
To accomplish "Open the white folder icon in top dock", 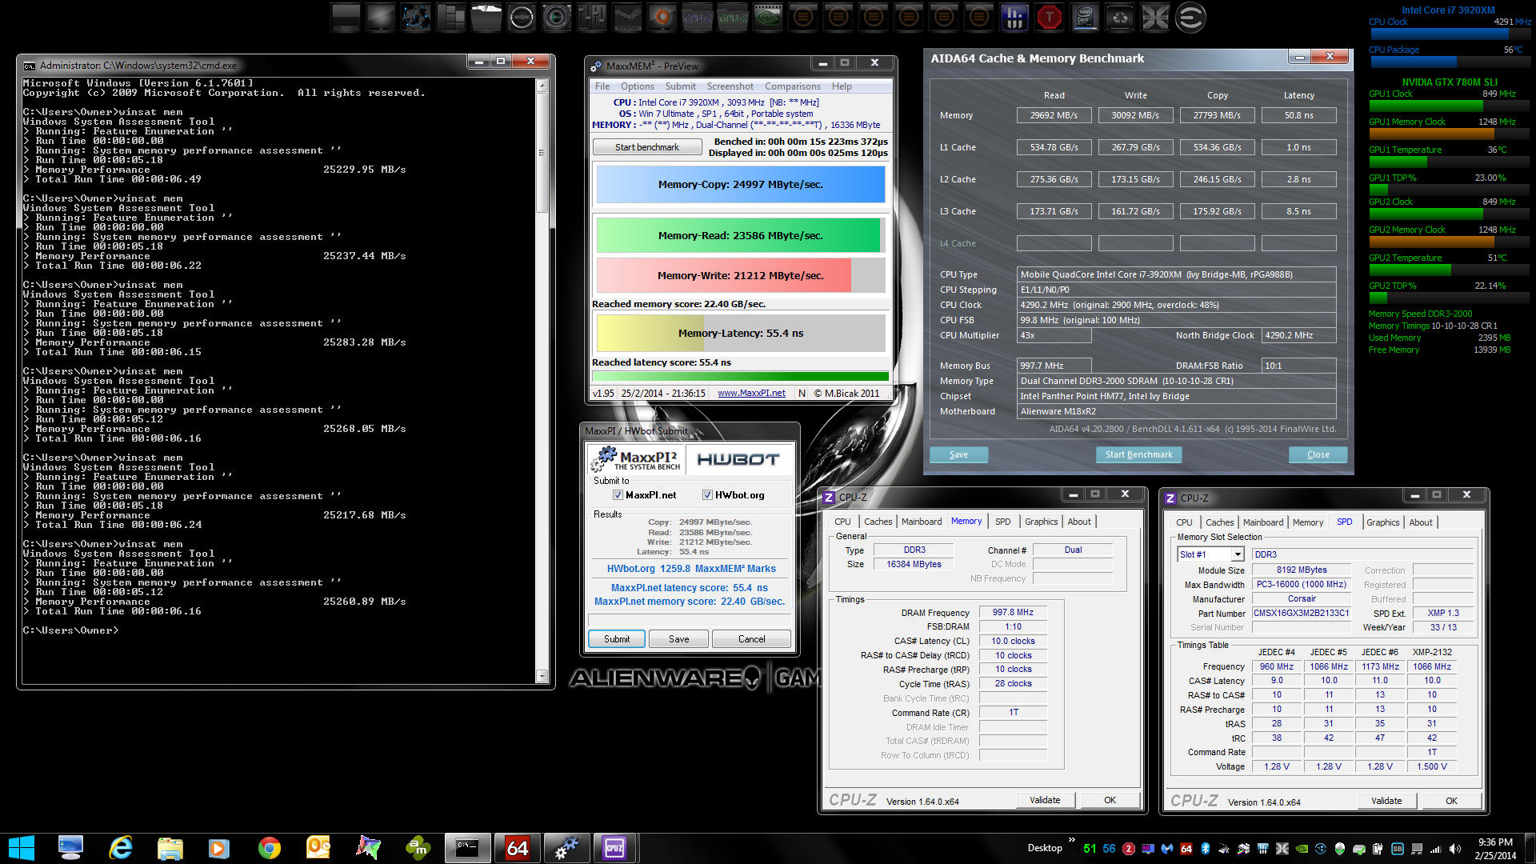I will pyautogui.click(x=486, y=18).
